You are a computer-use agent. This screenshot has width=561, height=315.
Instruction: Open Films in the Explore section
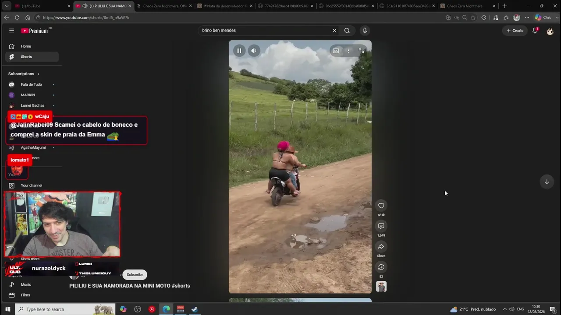(32, 295)
